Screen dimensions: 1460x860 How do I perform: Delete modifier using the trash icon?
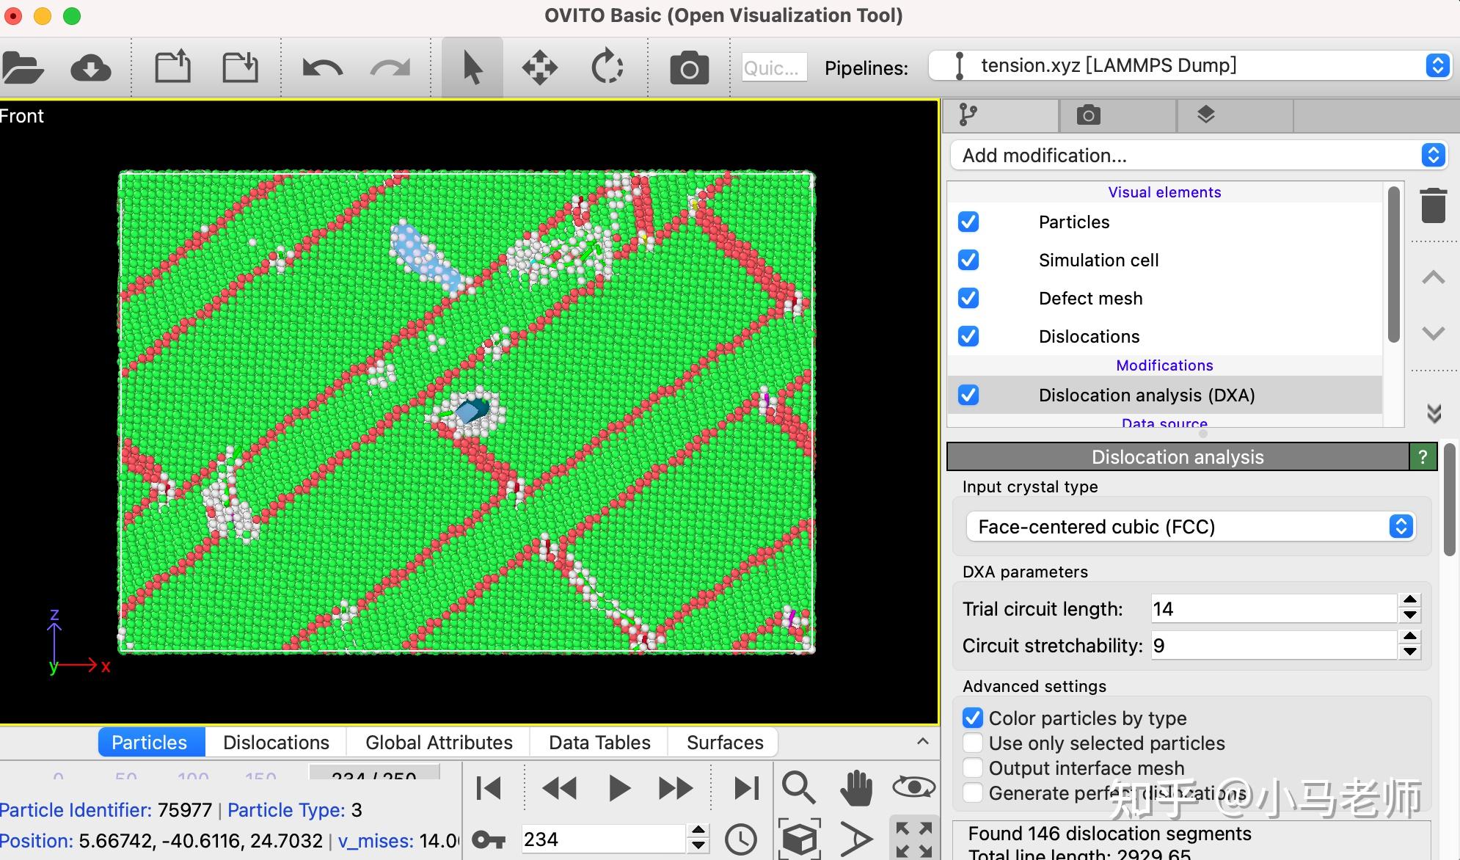pyautogui.click(x=1433, y=206)
